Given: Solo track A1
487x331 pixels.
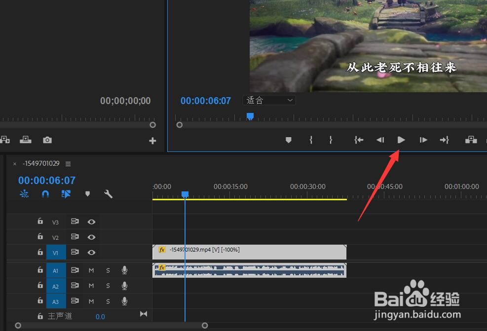Looking at the screenshot, I should pos(108,270).
